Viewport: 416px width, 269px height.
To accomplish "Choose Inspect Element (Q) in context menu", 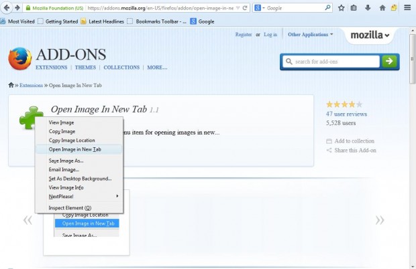I will coord(79,208).
